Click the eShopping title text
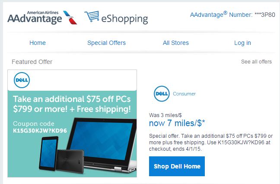This screenshot has width=280, height=184. (124, 19)
